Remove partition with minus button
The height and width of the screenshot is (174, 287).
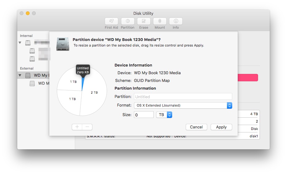87,127
